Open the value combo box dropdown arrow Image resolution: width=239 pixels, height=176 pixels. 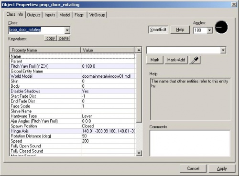point(223,50)
